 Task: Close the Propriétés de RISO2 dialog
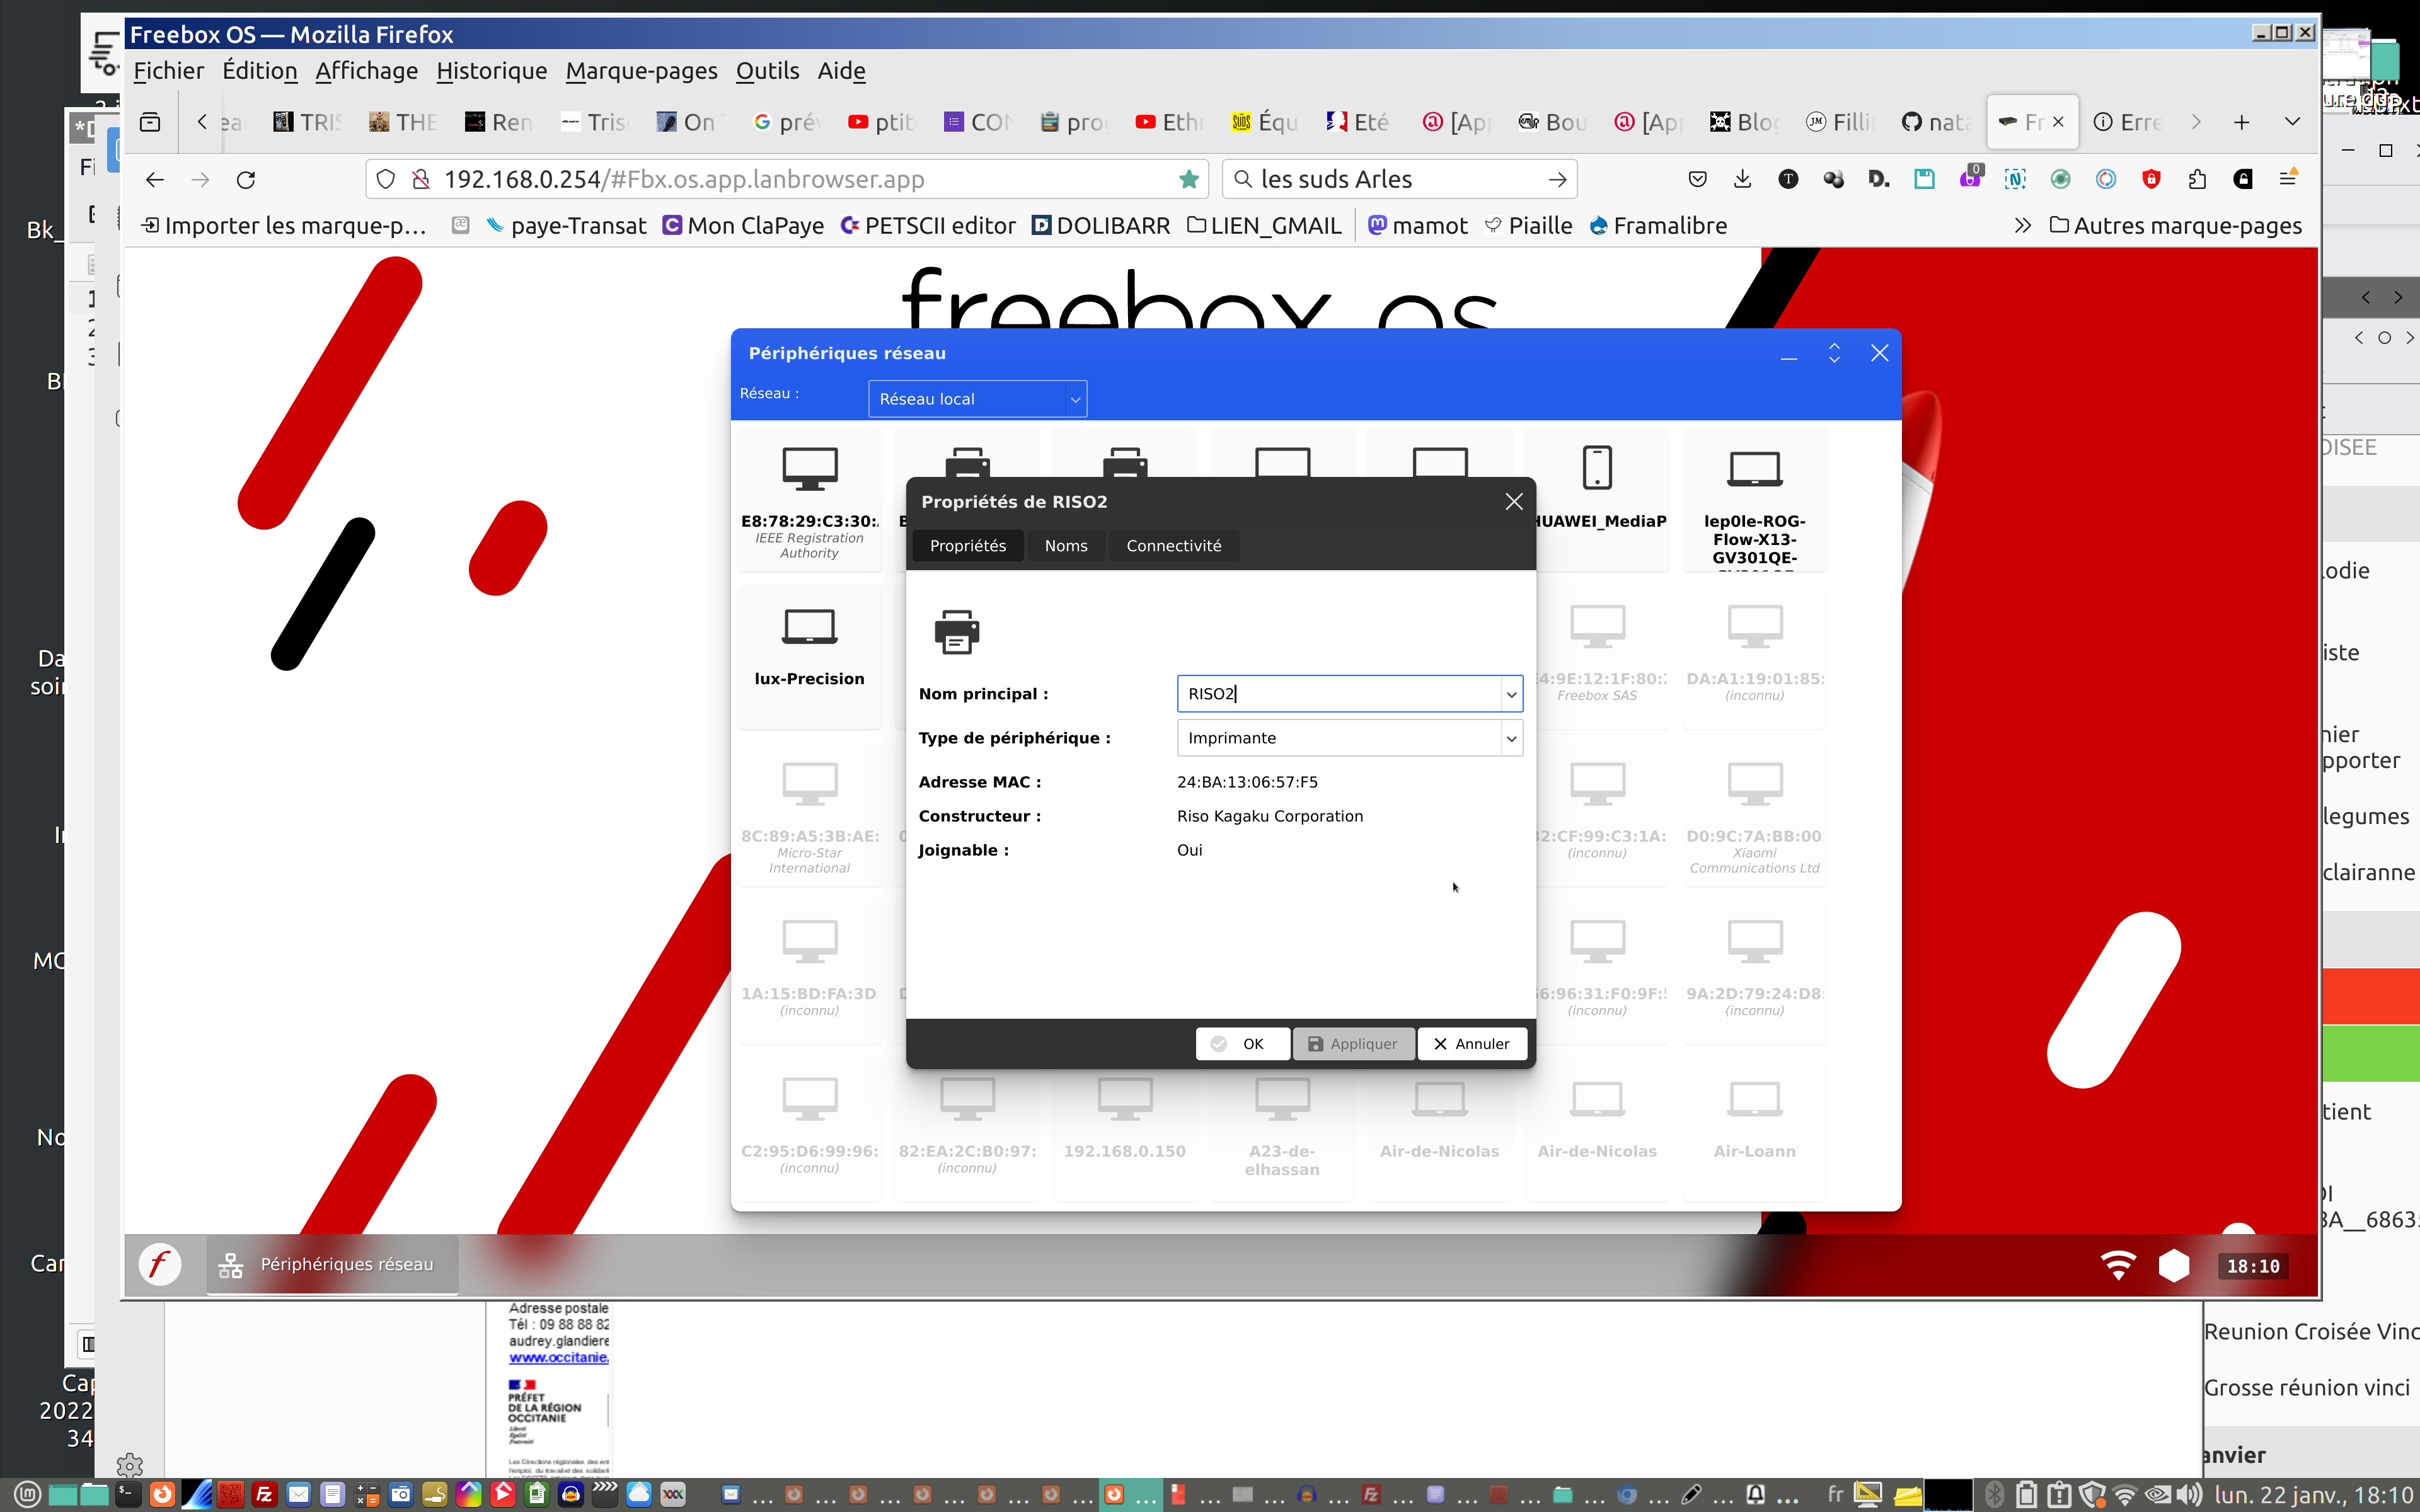click(x=1514, y=501)
